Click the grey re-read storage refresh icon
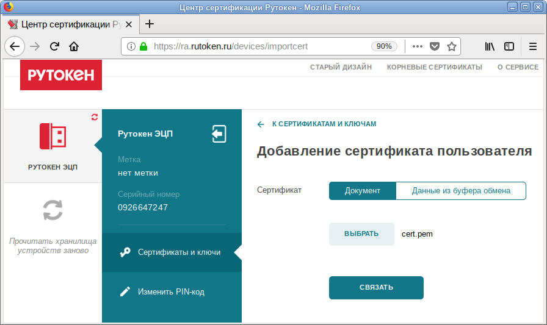547x325 pixels. click(53, 210)
